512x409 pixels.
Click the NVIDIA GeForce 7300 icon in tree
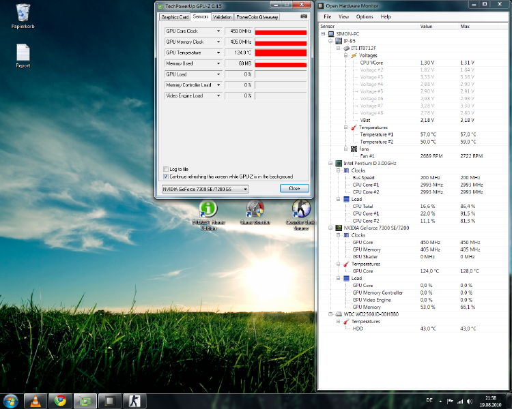339,228
